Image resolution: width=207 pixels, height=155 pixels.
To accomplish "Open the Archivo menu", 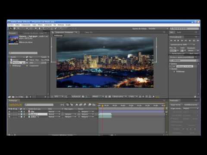I will [11, 25].
